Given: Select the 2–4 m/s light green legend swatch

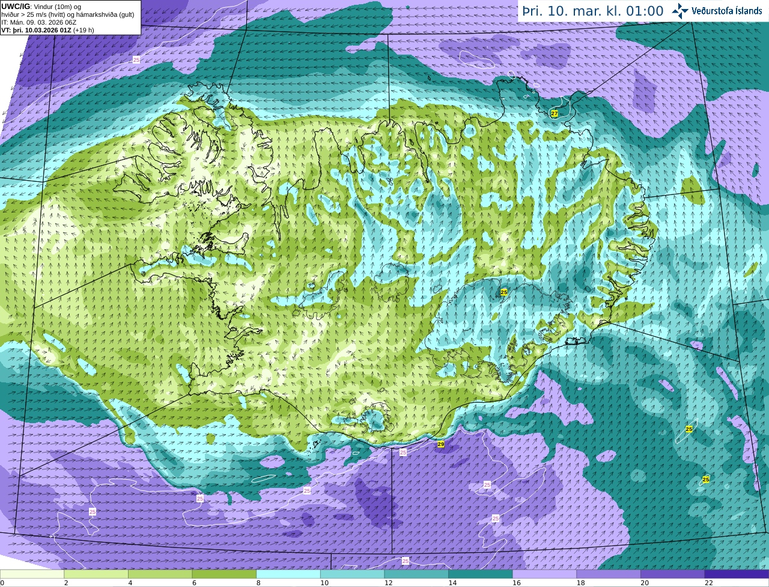Looking at the screenshot, I should click(96, 574).
